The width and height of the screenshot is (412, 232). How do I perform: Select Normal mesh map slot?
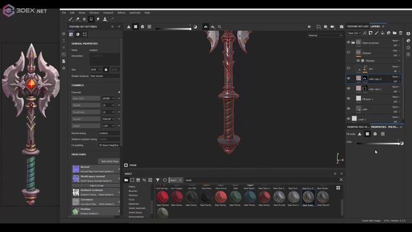[96, 169]
